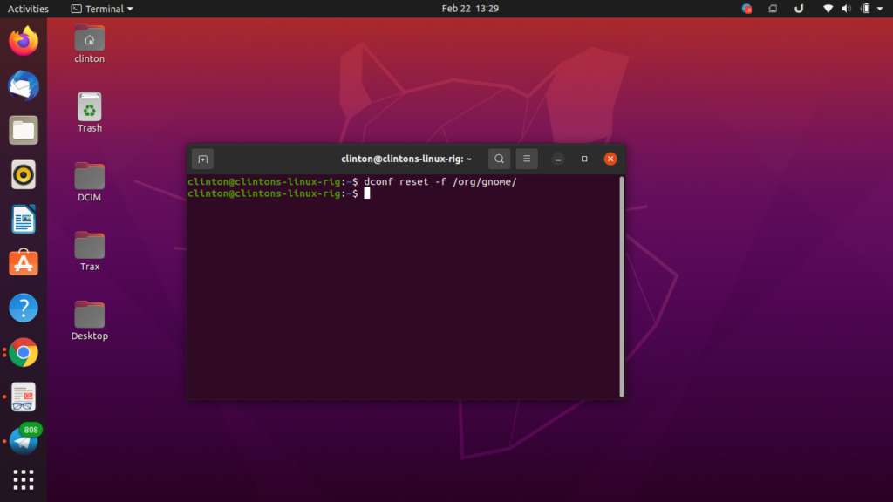Click the terminal window title text
The width and height of the screenshot is (893, 502).
click(406, 159)
